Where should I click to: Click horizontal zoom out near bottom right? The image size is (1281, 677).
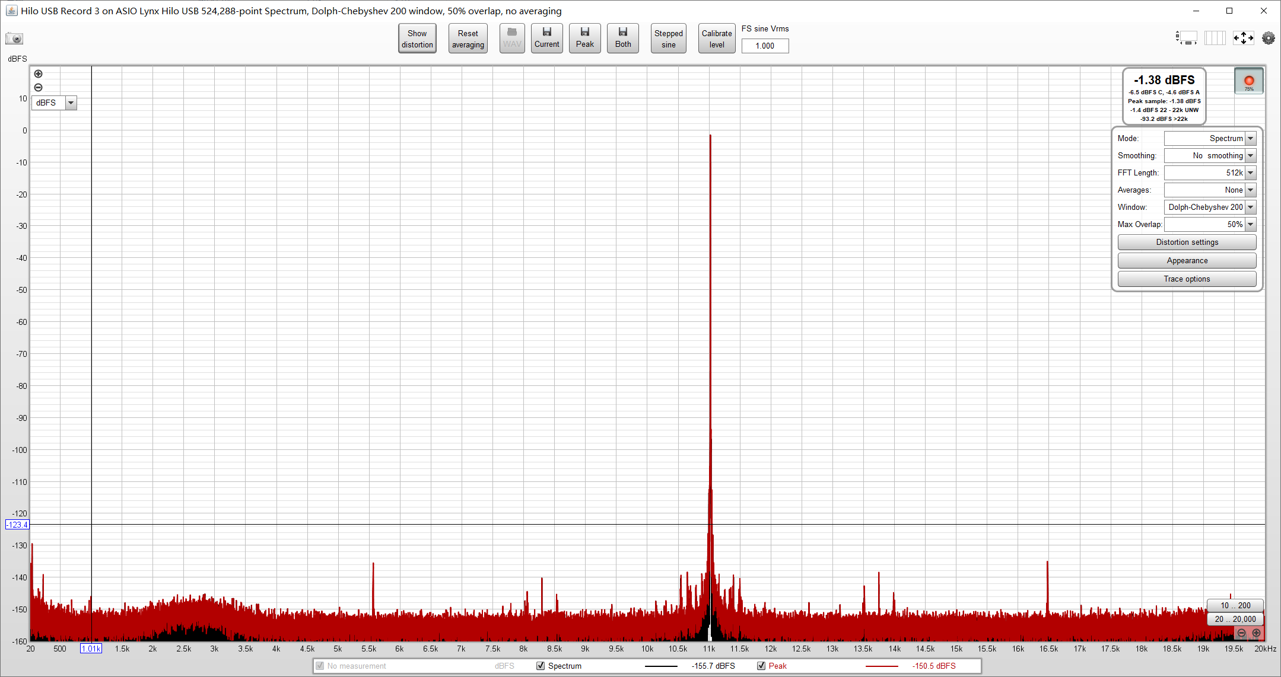(1241, 633)
